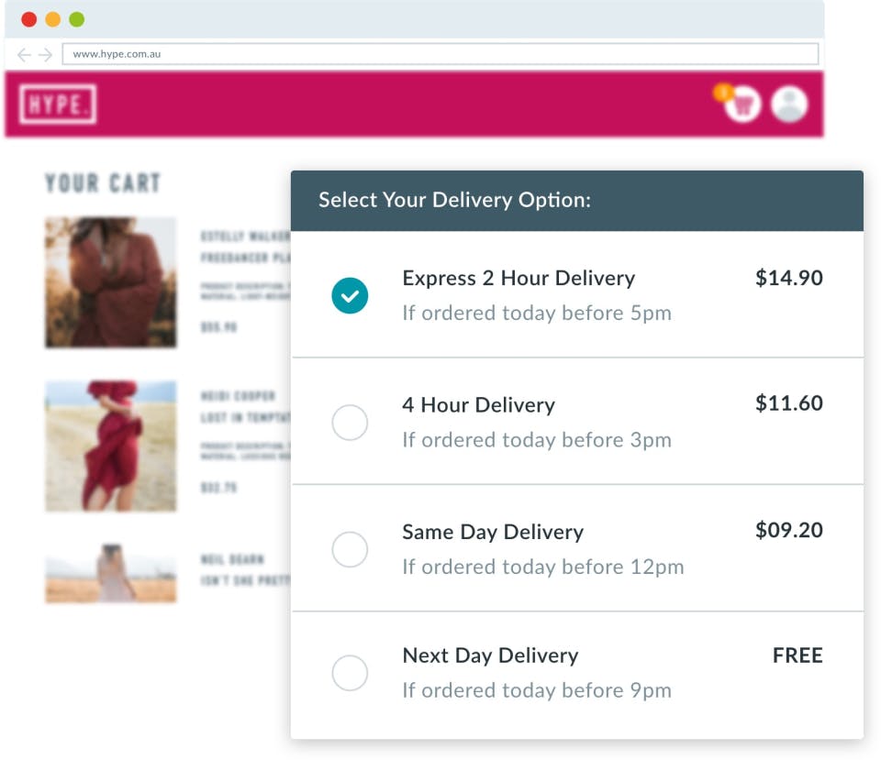Choose the free Next Day Delivery option

click(350, 673)
